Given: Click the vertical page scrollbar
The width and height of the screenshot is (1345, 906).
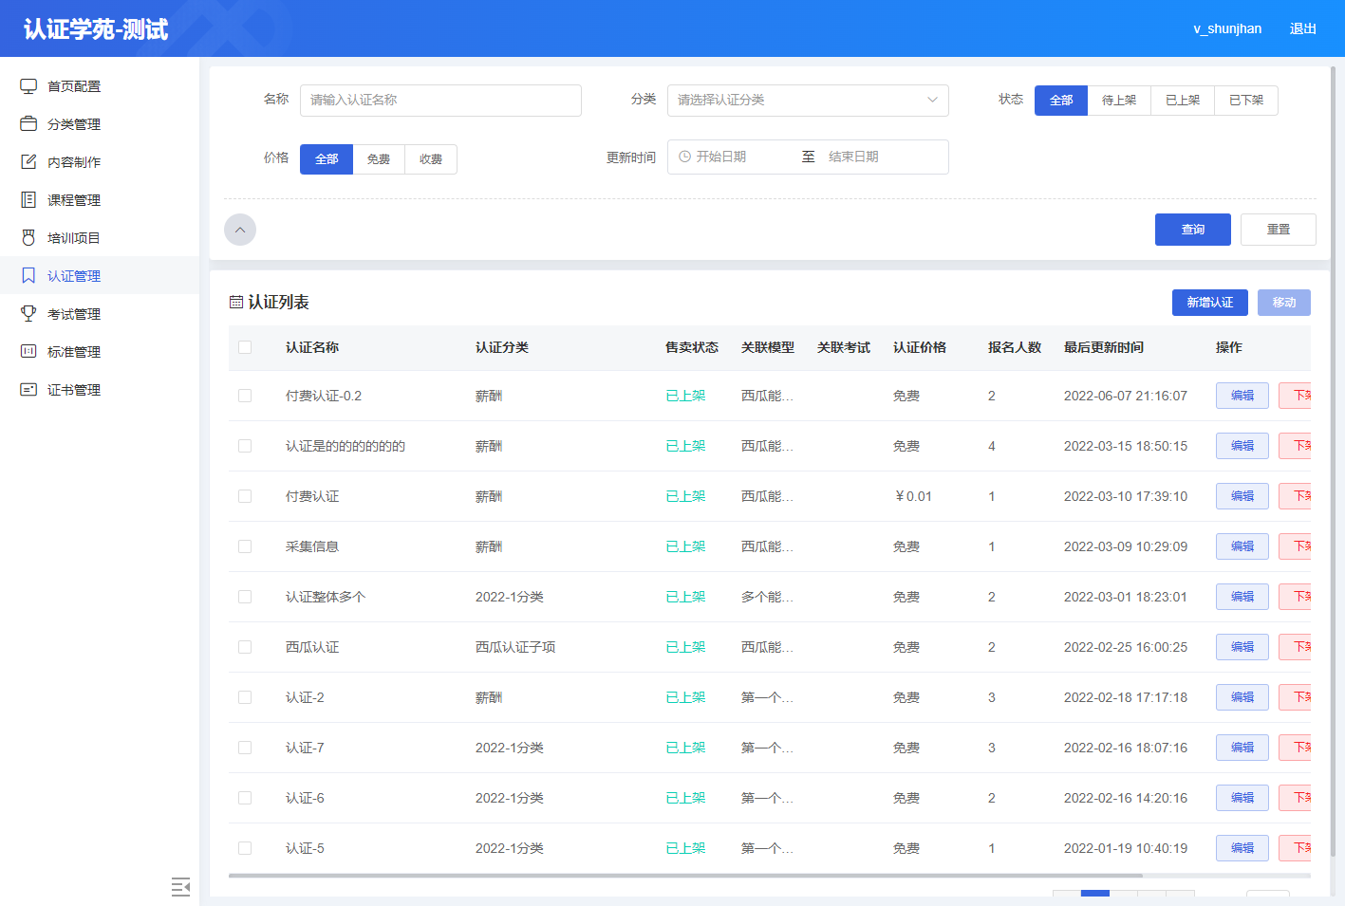Looking at the screenshot, I should click(x=1333, y=460).
